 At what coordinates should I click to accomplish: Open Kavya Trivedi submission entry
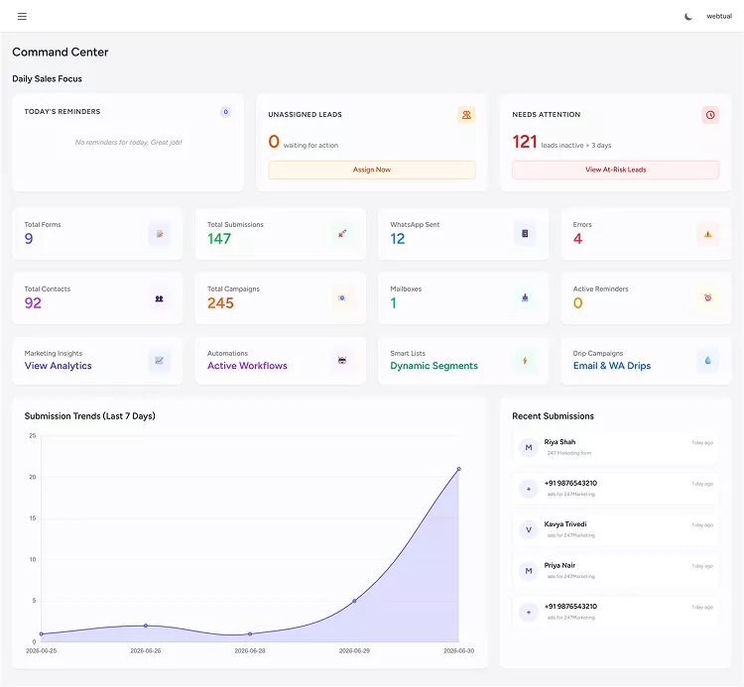point(615,529)
